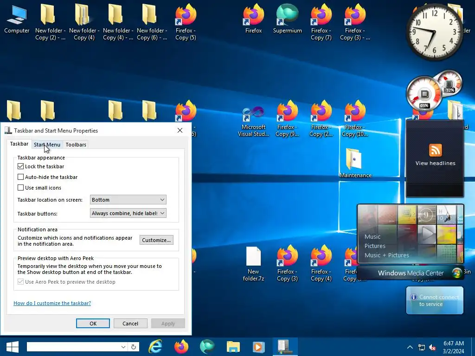Select New folder - Copy (6) folder
Viewport: 475px width, 356px height.
pos(152,23)
